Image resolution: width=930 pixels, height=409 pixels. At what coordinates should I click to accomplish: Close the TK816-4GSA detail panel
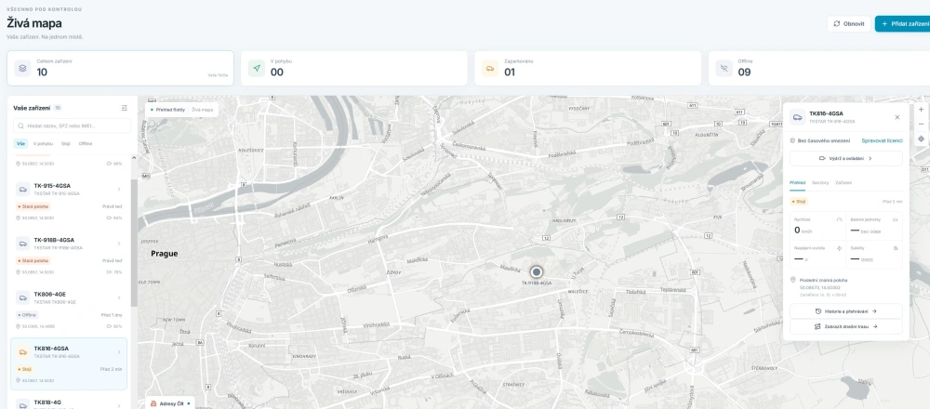pos(897,117)
